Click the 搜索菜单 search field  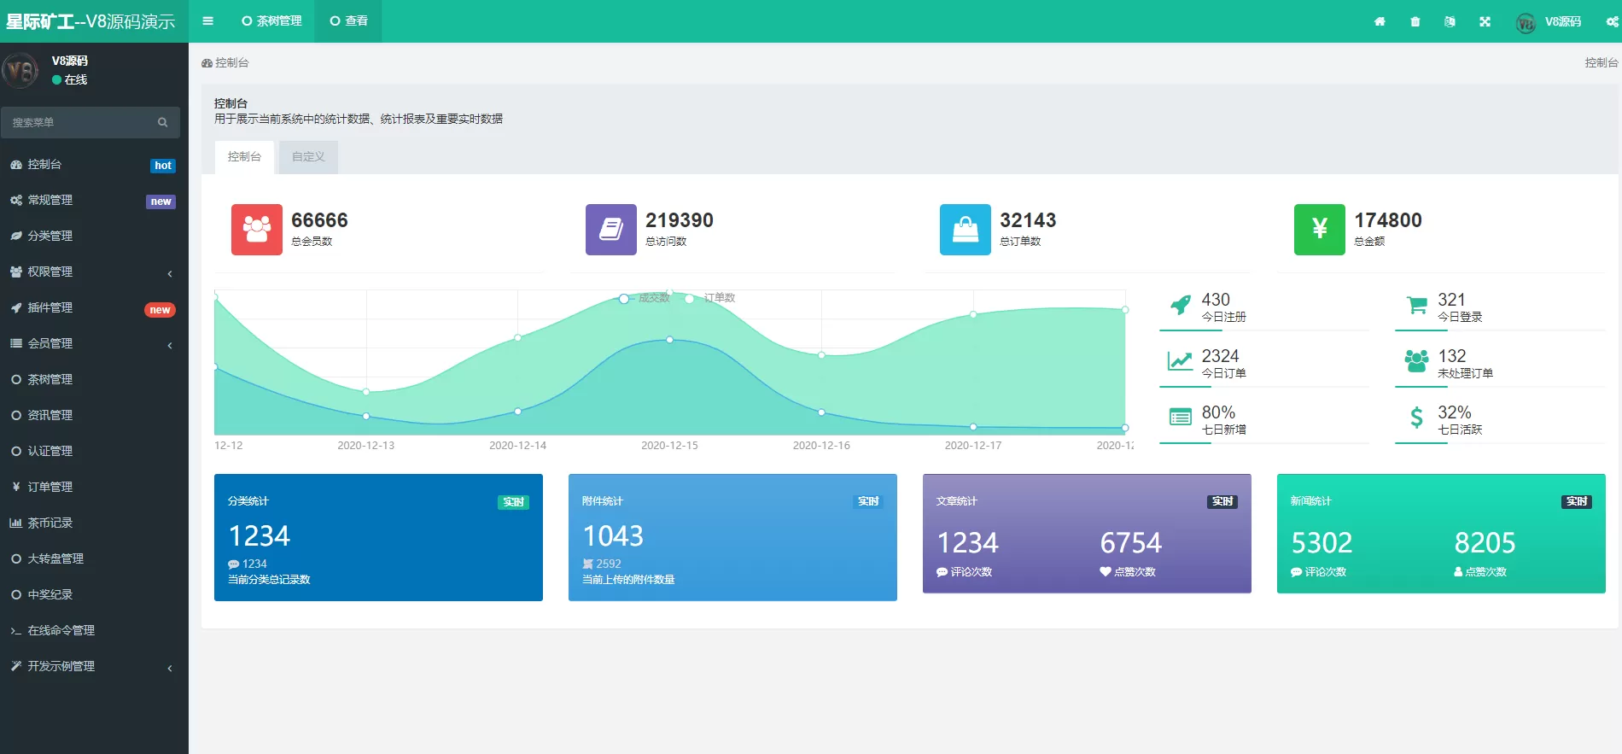[81, 122]
